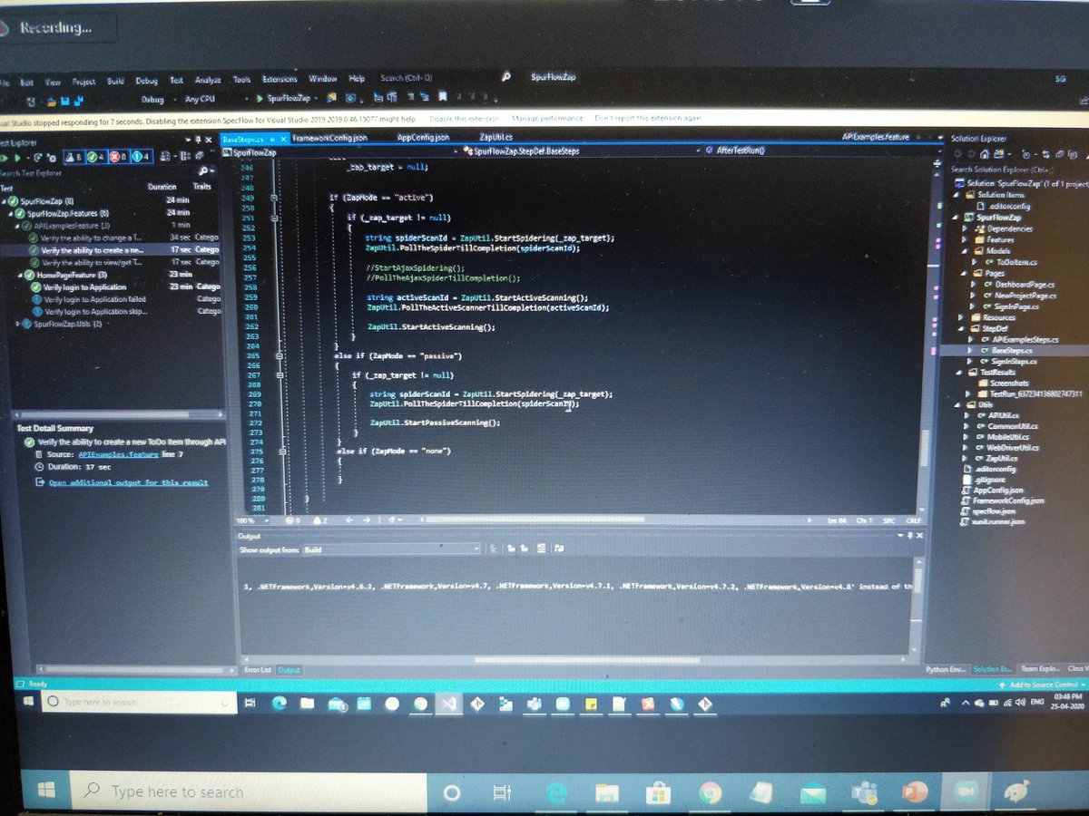Click the Edge icon in inner taskbar
1089x816 pixels.
click(280, 704)
